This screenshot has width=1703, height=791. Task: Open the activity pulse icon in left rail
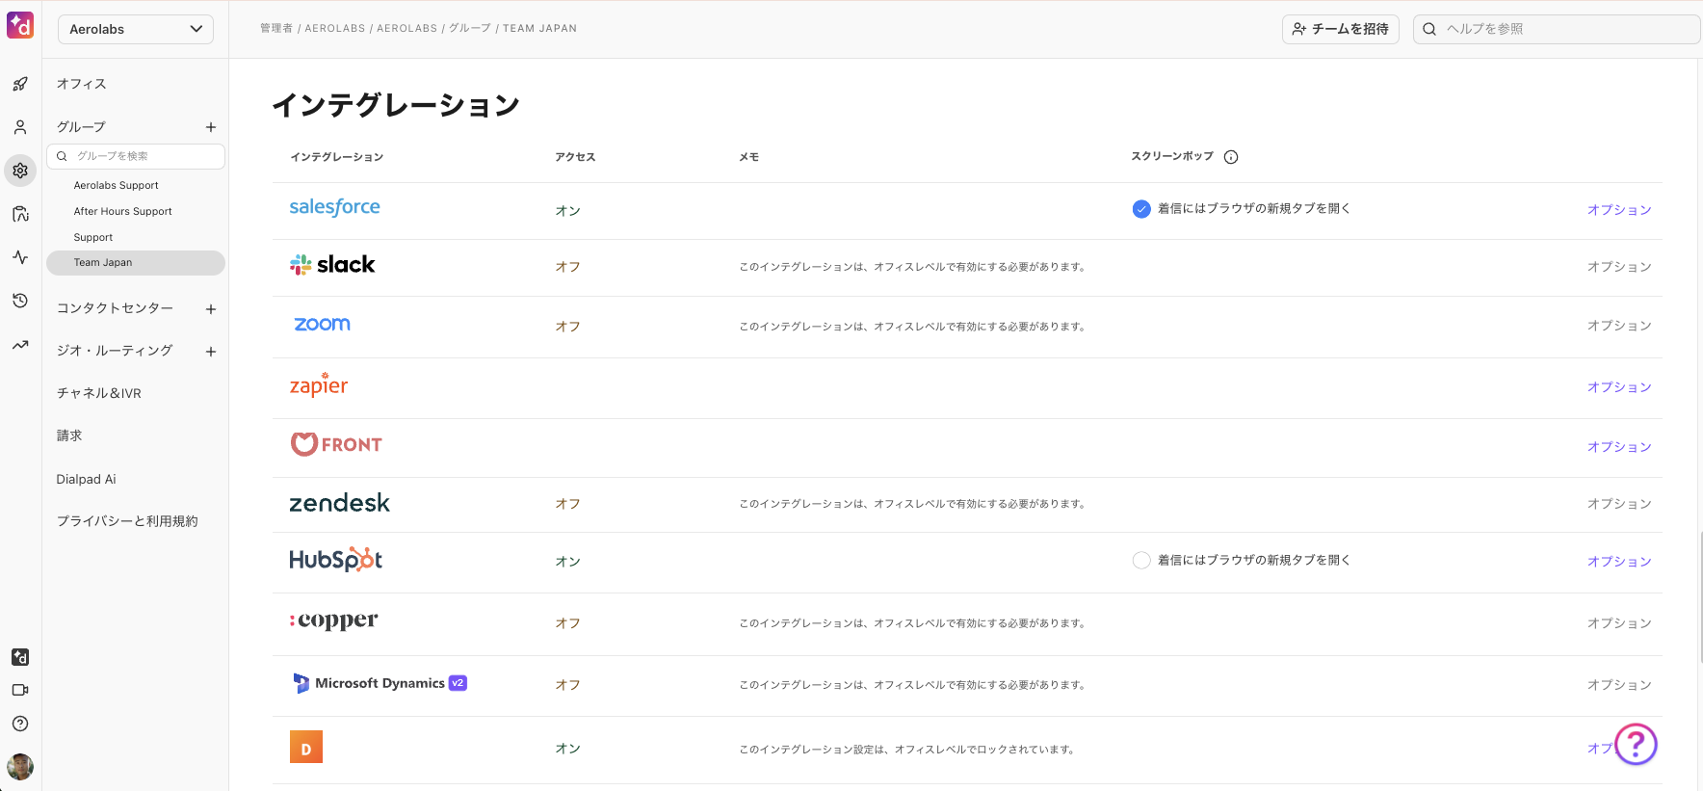[x=20, y=257]
